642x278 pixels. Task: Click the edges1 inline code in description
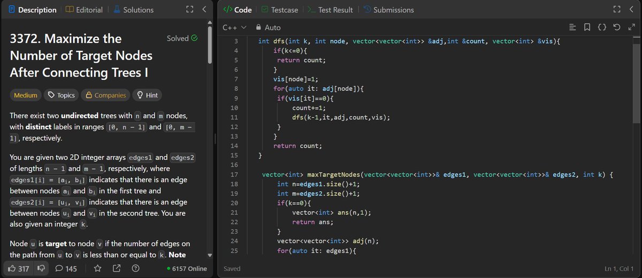coord(141,157)
